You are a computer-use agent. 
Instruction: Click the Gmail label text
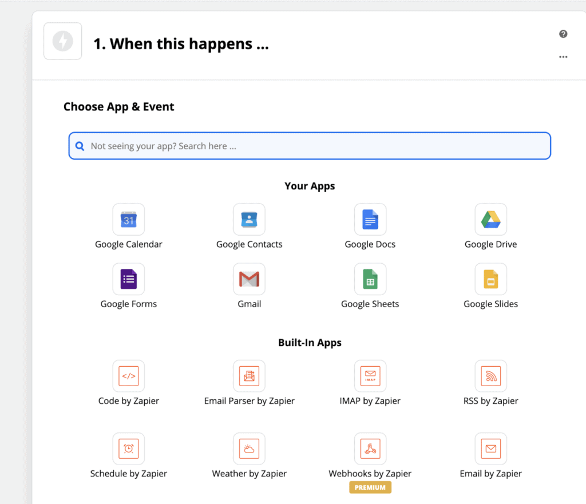250,304
